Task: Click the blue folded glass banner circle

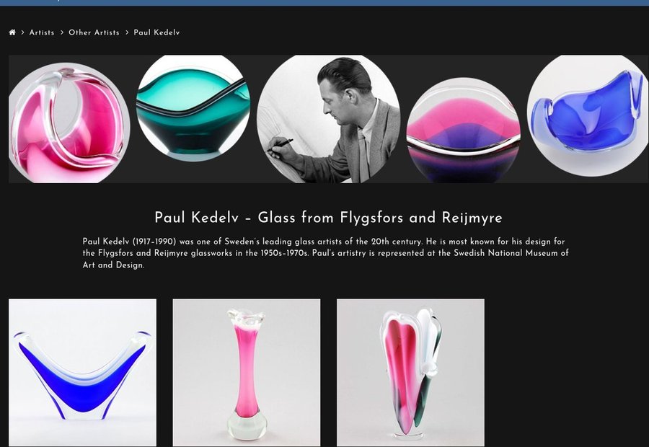Action: click(588, 116)
